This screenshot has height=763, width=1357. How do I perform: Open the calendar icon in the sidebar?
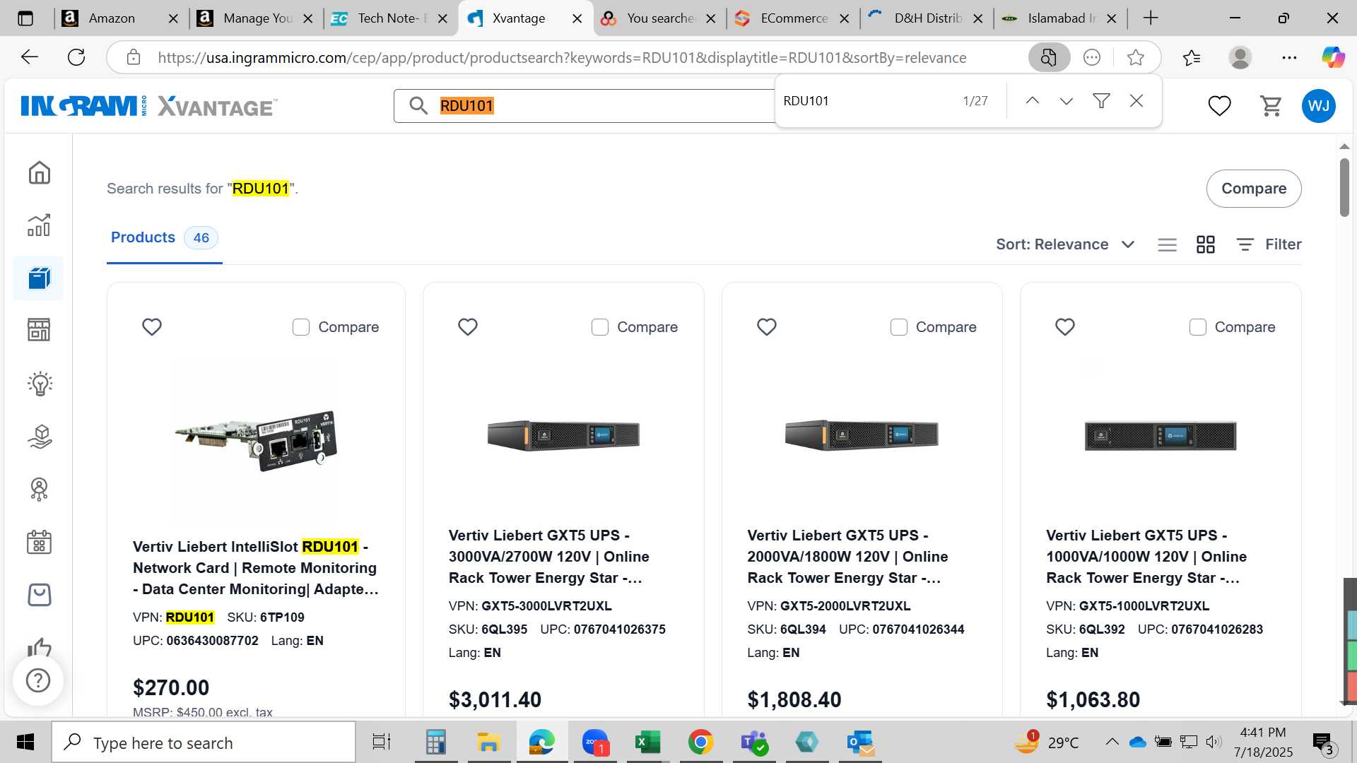(x=39, y=542)
